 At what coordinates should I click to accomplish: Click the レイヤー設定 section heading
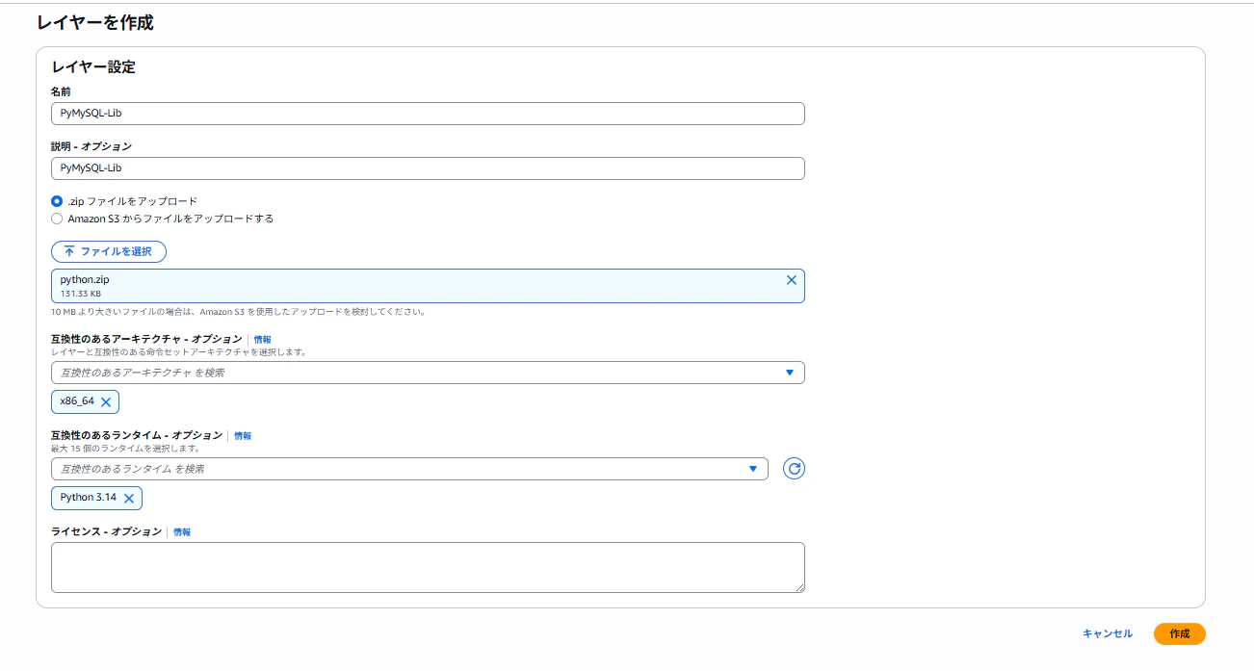[93, 67]
